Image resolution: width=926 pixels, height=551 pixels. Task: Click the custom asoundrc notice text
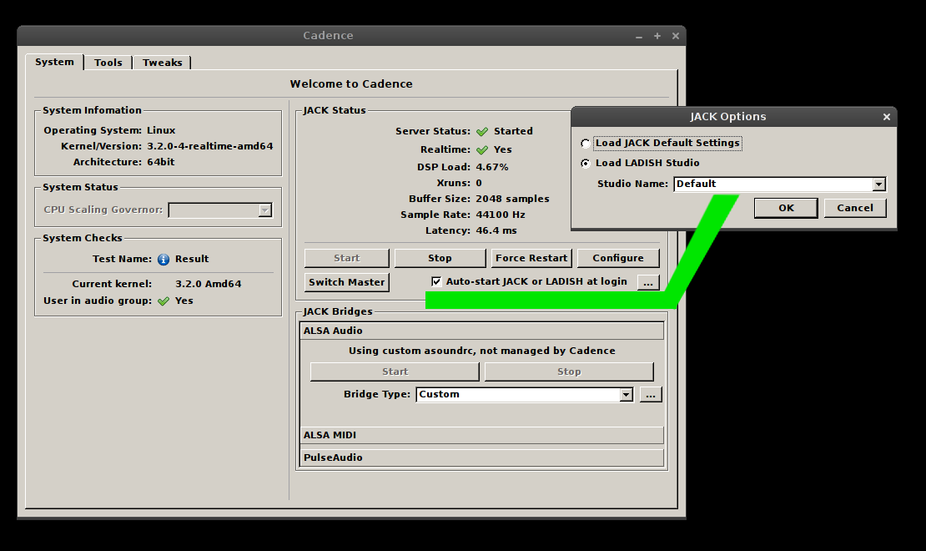482,351
